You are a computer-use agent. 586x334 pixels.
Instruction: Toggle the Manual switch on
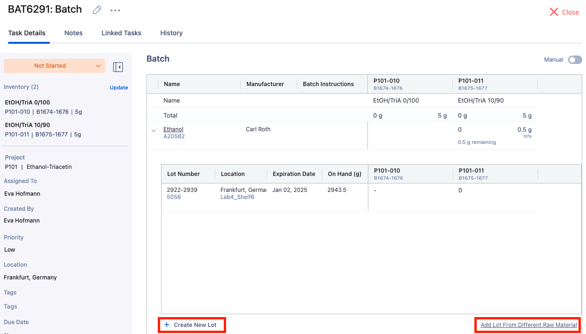(x=575, y=60)
